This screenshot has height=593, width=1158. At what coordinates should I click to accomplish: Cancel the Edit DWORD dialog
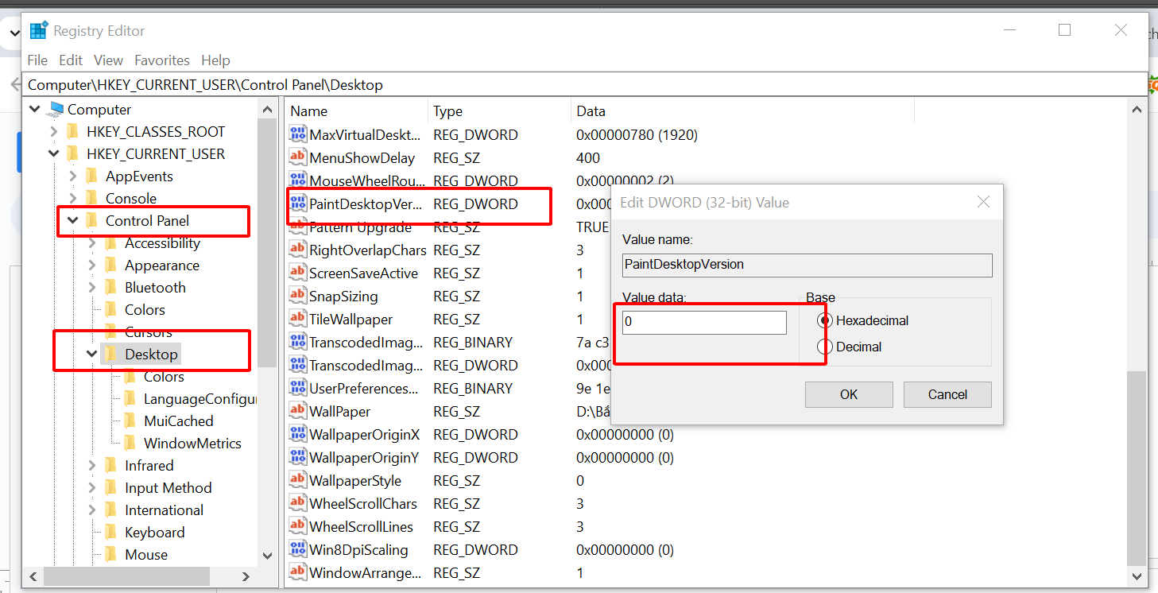coord(947,394)
